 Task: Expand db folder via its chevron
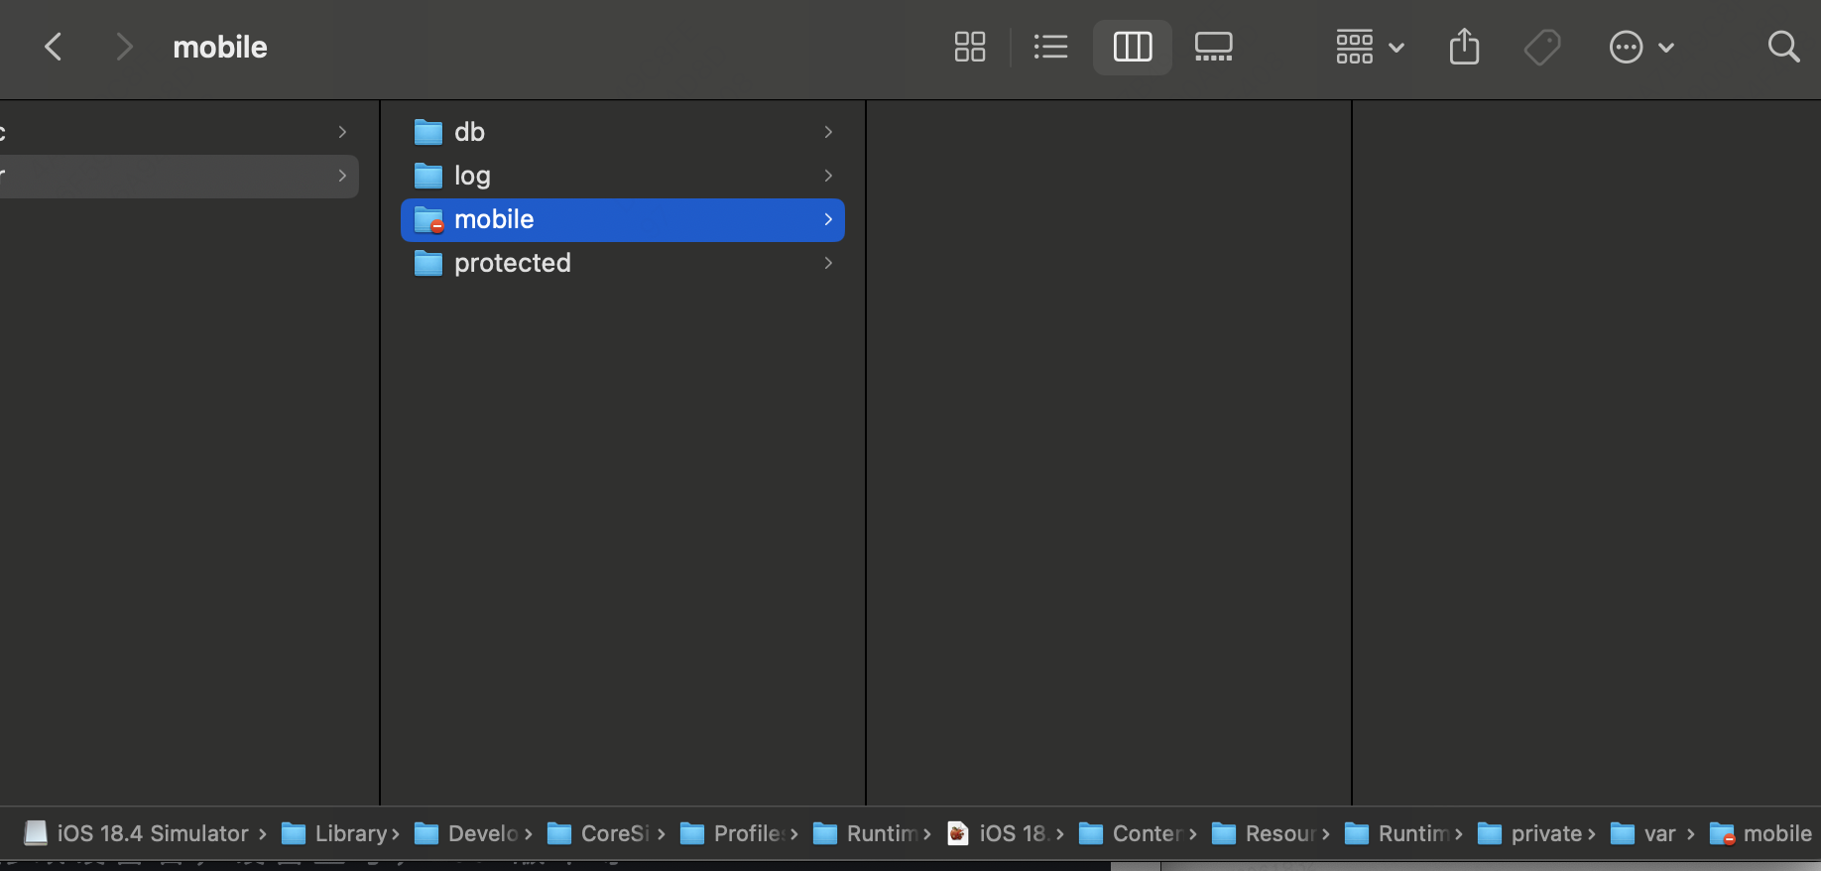pos(828,132)
